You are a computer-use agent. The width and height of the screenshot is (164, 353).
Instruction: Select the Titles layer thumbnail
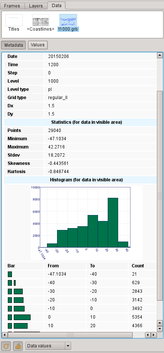coord(14,20)
